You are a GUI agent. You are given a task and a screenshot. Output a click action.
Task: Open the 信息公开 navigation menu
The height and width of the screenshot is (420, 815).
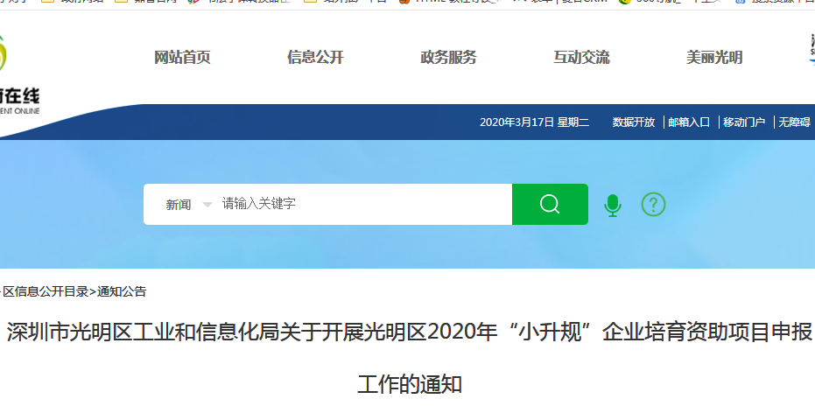315,58
